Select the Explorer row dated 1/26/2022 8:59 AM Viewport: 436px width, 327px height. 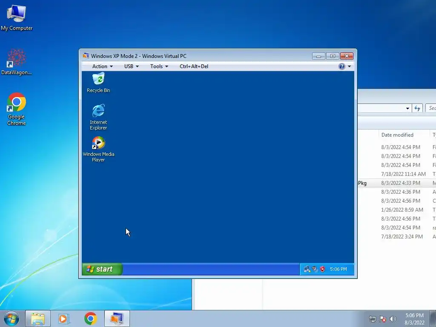pyautogui.click(x=397, y=209)
